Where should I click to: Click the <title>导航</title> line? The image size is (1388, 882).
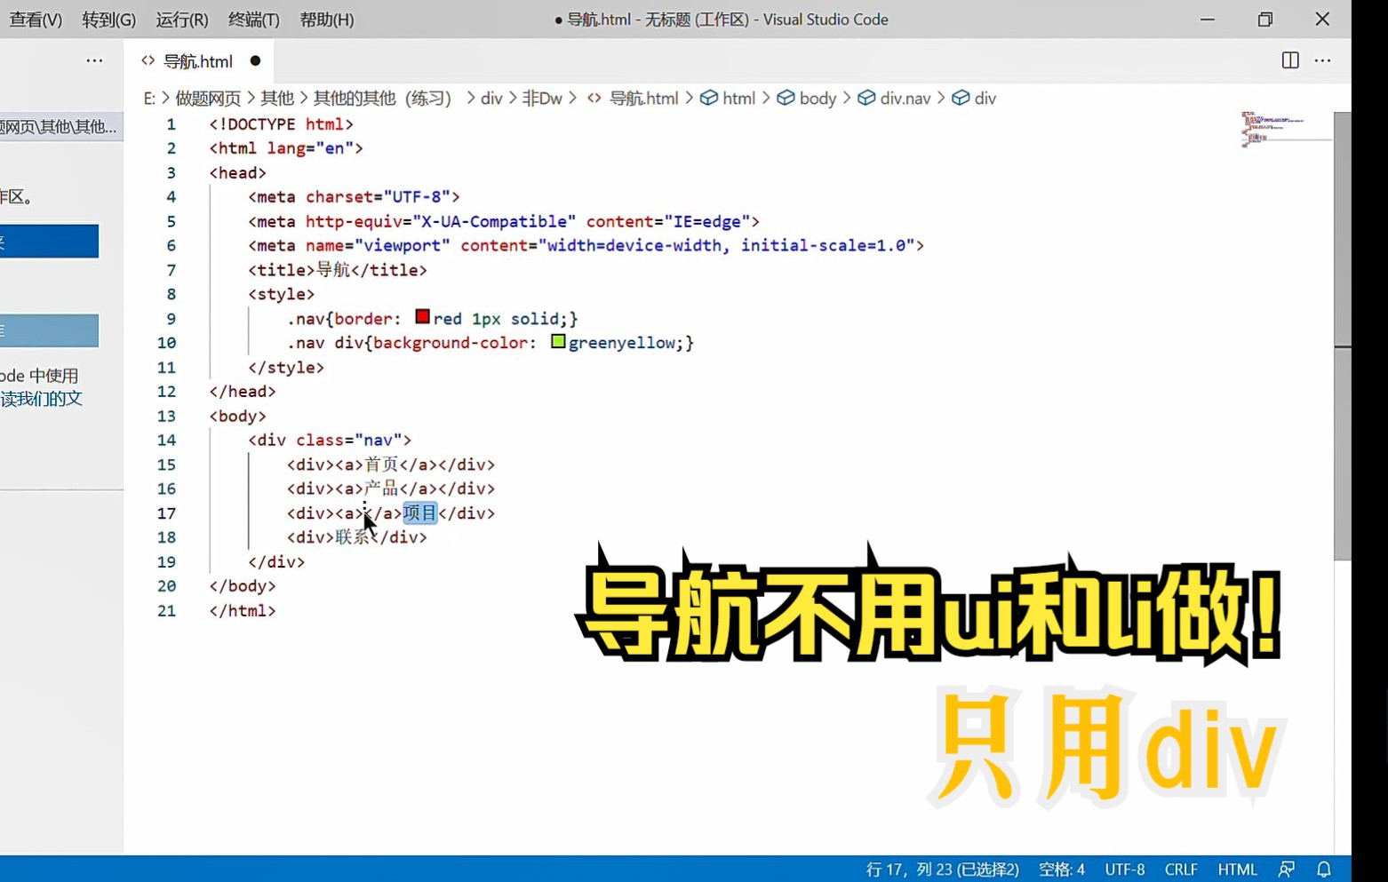click(x=338, y=270)
